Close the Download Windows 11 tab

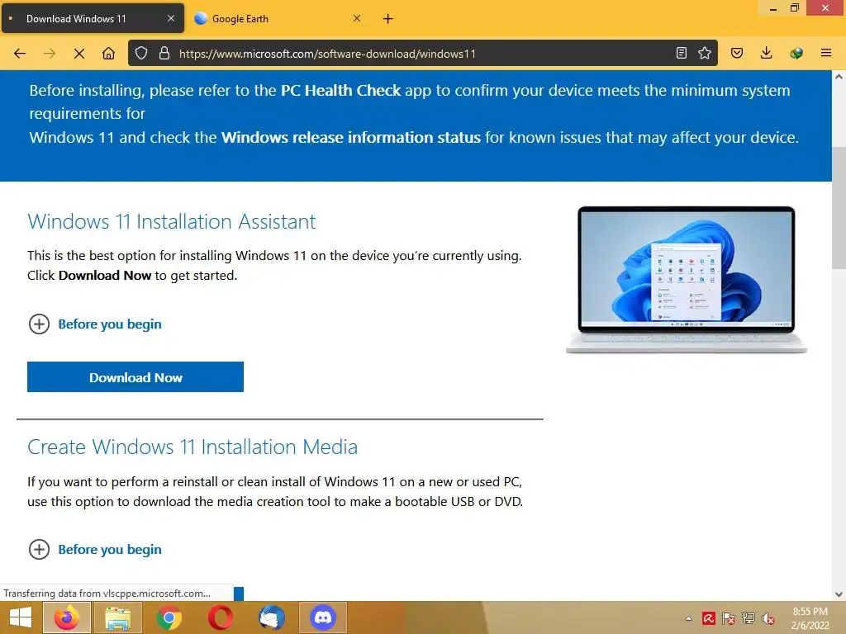[171, 18]
